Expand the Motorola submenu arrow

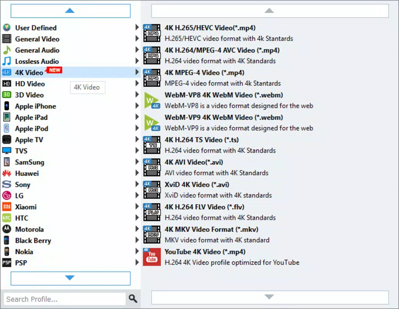tap(137, 228)
